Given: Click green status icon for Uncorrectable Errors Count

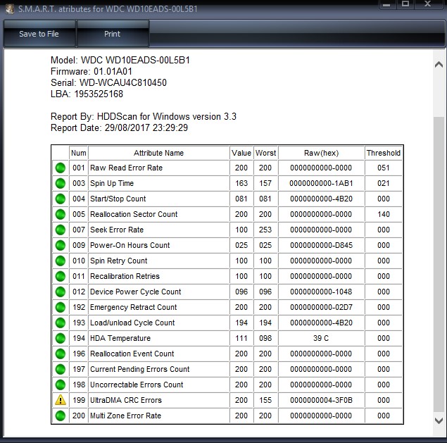Looking at the screenshot, I should click(61, 385).
